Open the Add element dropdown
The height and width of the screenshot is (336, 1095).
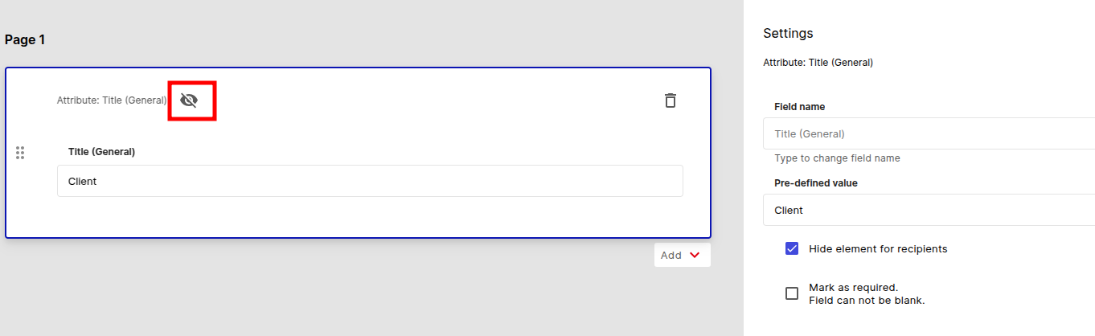[x=682, y=255]
